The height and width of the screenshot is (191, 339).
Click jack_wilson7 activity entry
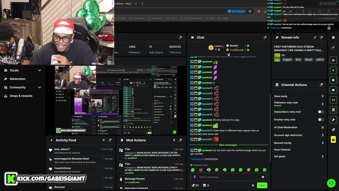pyautogui.click(x=81, y=151)
